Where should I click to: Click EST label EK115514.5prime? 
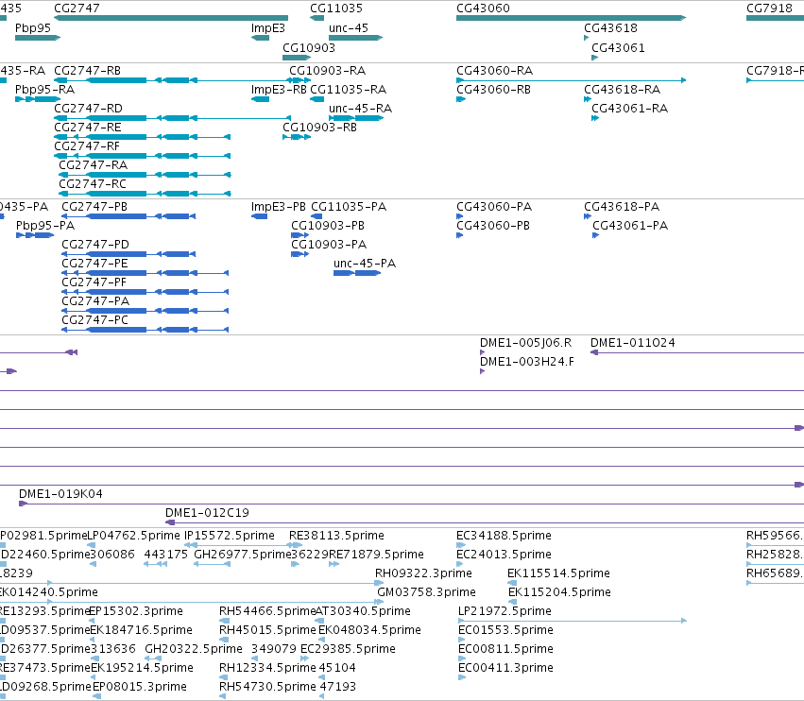coord(558,573)
